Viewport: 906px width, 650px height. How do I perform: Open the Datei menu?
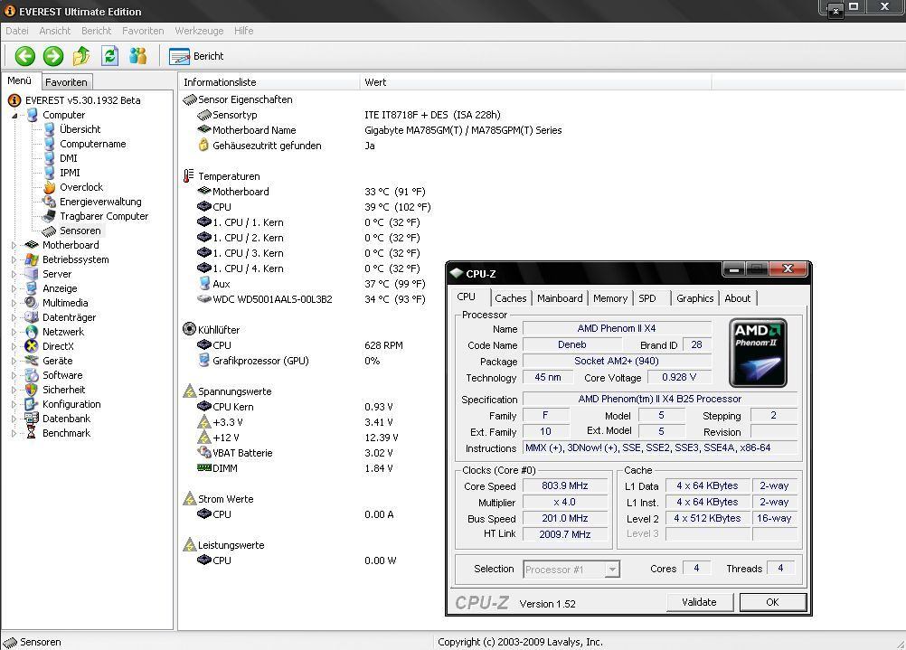point(17,31)
